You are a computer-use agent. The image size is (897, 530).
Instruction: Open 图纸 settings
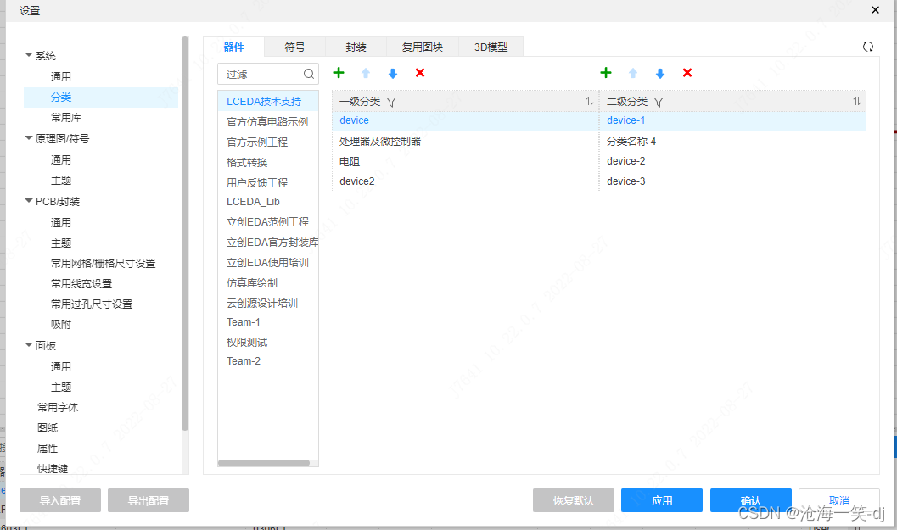(48, 427)
